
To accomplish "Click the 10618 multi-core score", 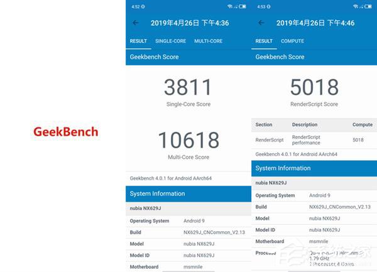I will pyautogui.click(x=188, y=140).
